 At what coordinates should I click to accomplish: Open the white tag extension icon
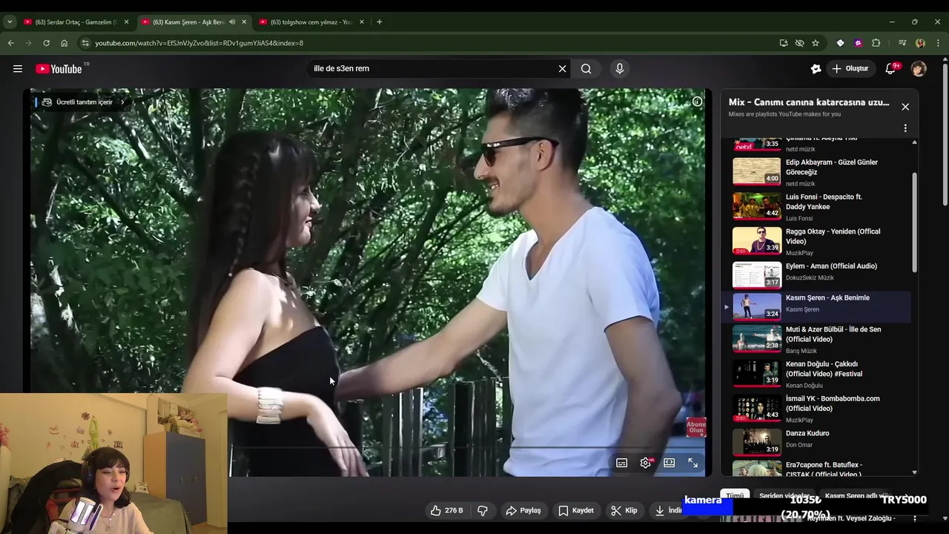click(840, 43)
